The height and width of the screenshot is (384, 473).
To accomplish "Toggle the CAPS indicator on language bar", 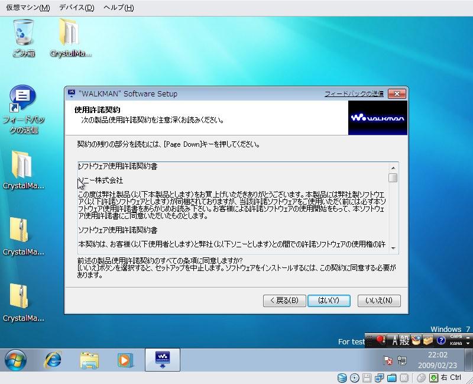I will coord(456,336).
